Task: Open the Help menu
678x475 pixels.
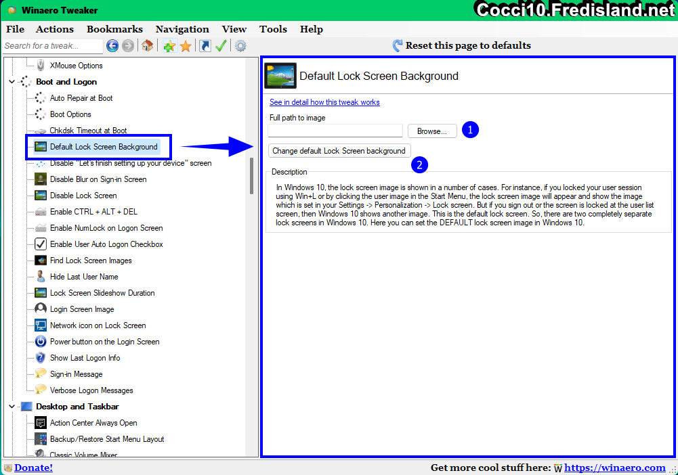Action: pos(312,29)
